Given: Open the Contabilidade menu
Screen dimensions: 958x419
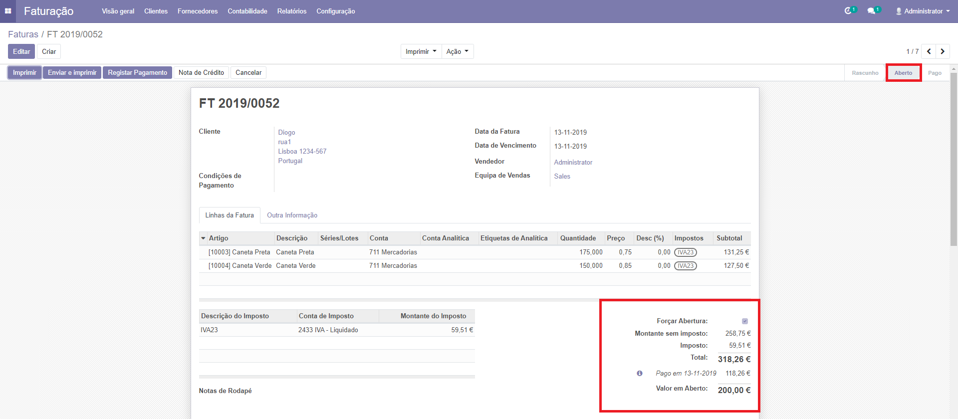Looking at the screenshot, I should (x=247, y=11).
